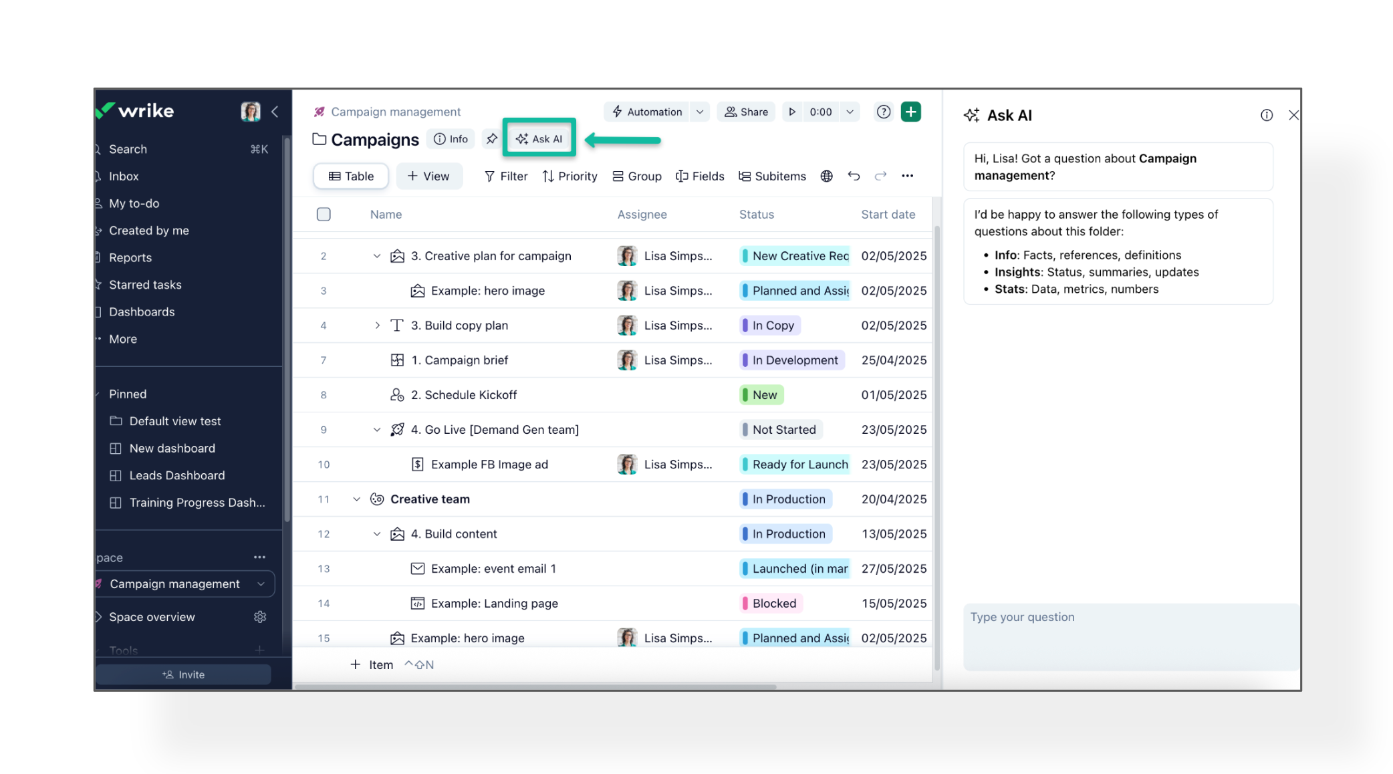The width and height of the screenshot is (1393, 774).
Task: Open the globe sharing icon
Action: [x=827, y=176]
